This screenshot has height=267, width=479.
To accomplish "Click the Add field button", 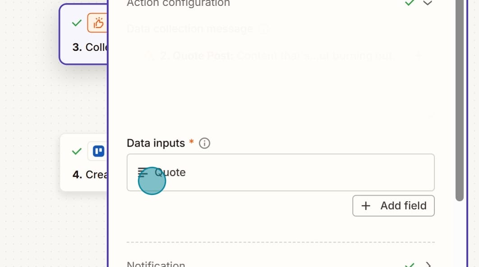I will (393, 206).
